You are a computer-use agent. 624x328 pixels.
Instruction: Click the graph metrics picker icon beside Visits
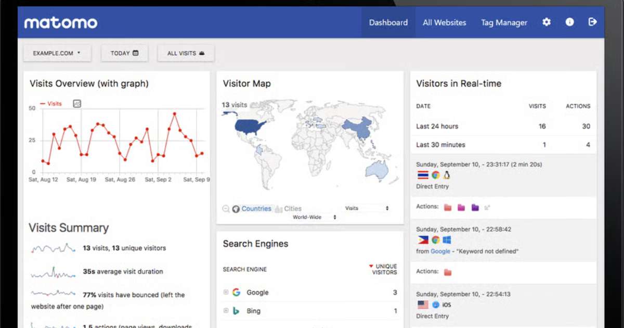[77, 104]
